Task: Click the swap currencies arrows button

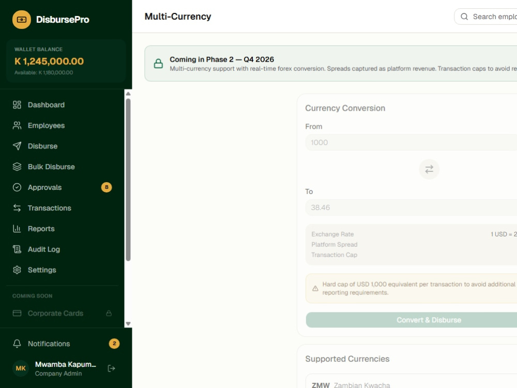Action: point(429,169)
